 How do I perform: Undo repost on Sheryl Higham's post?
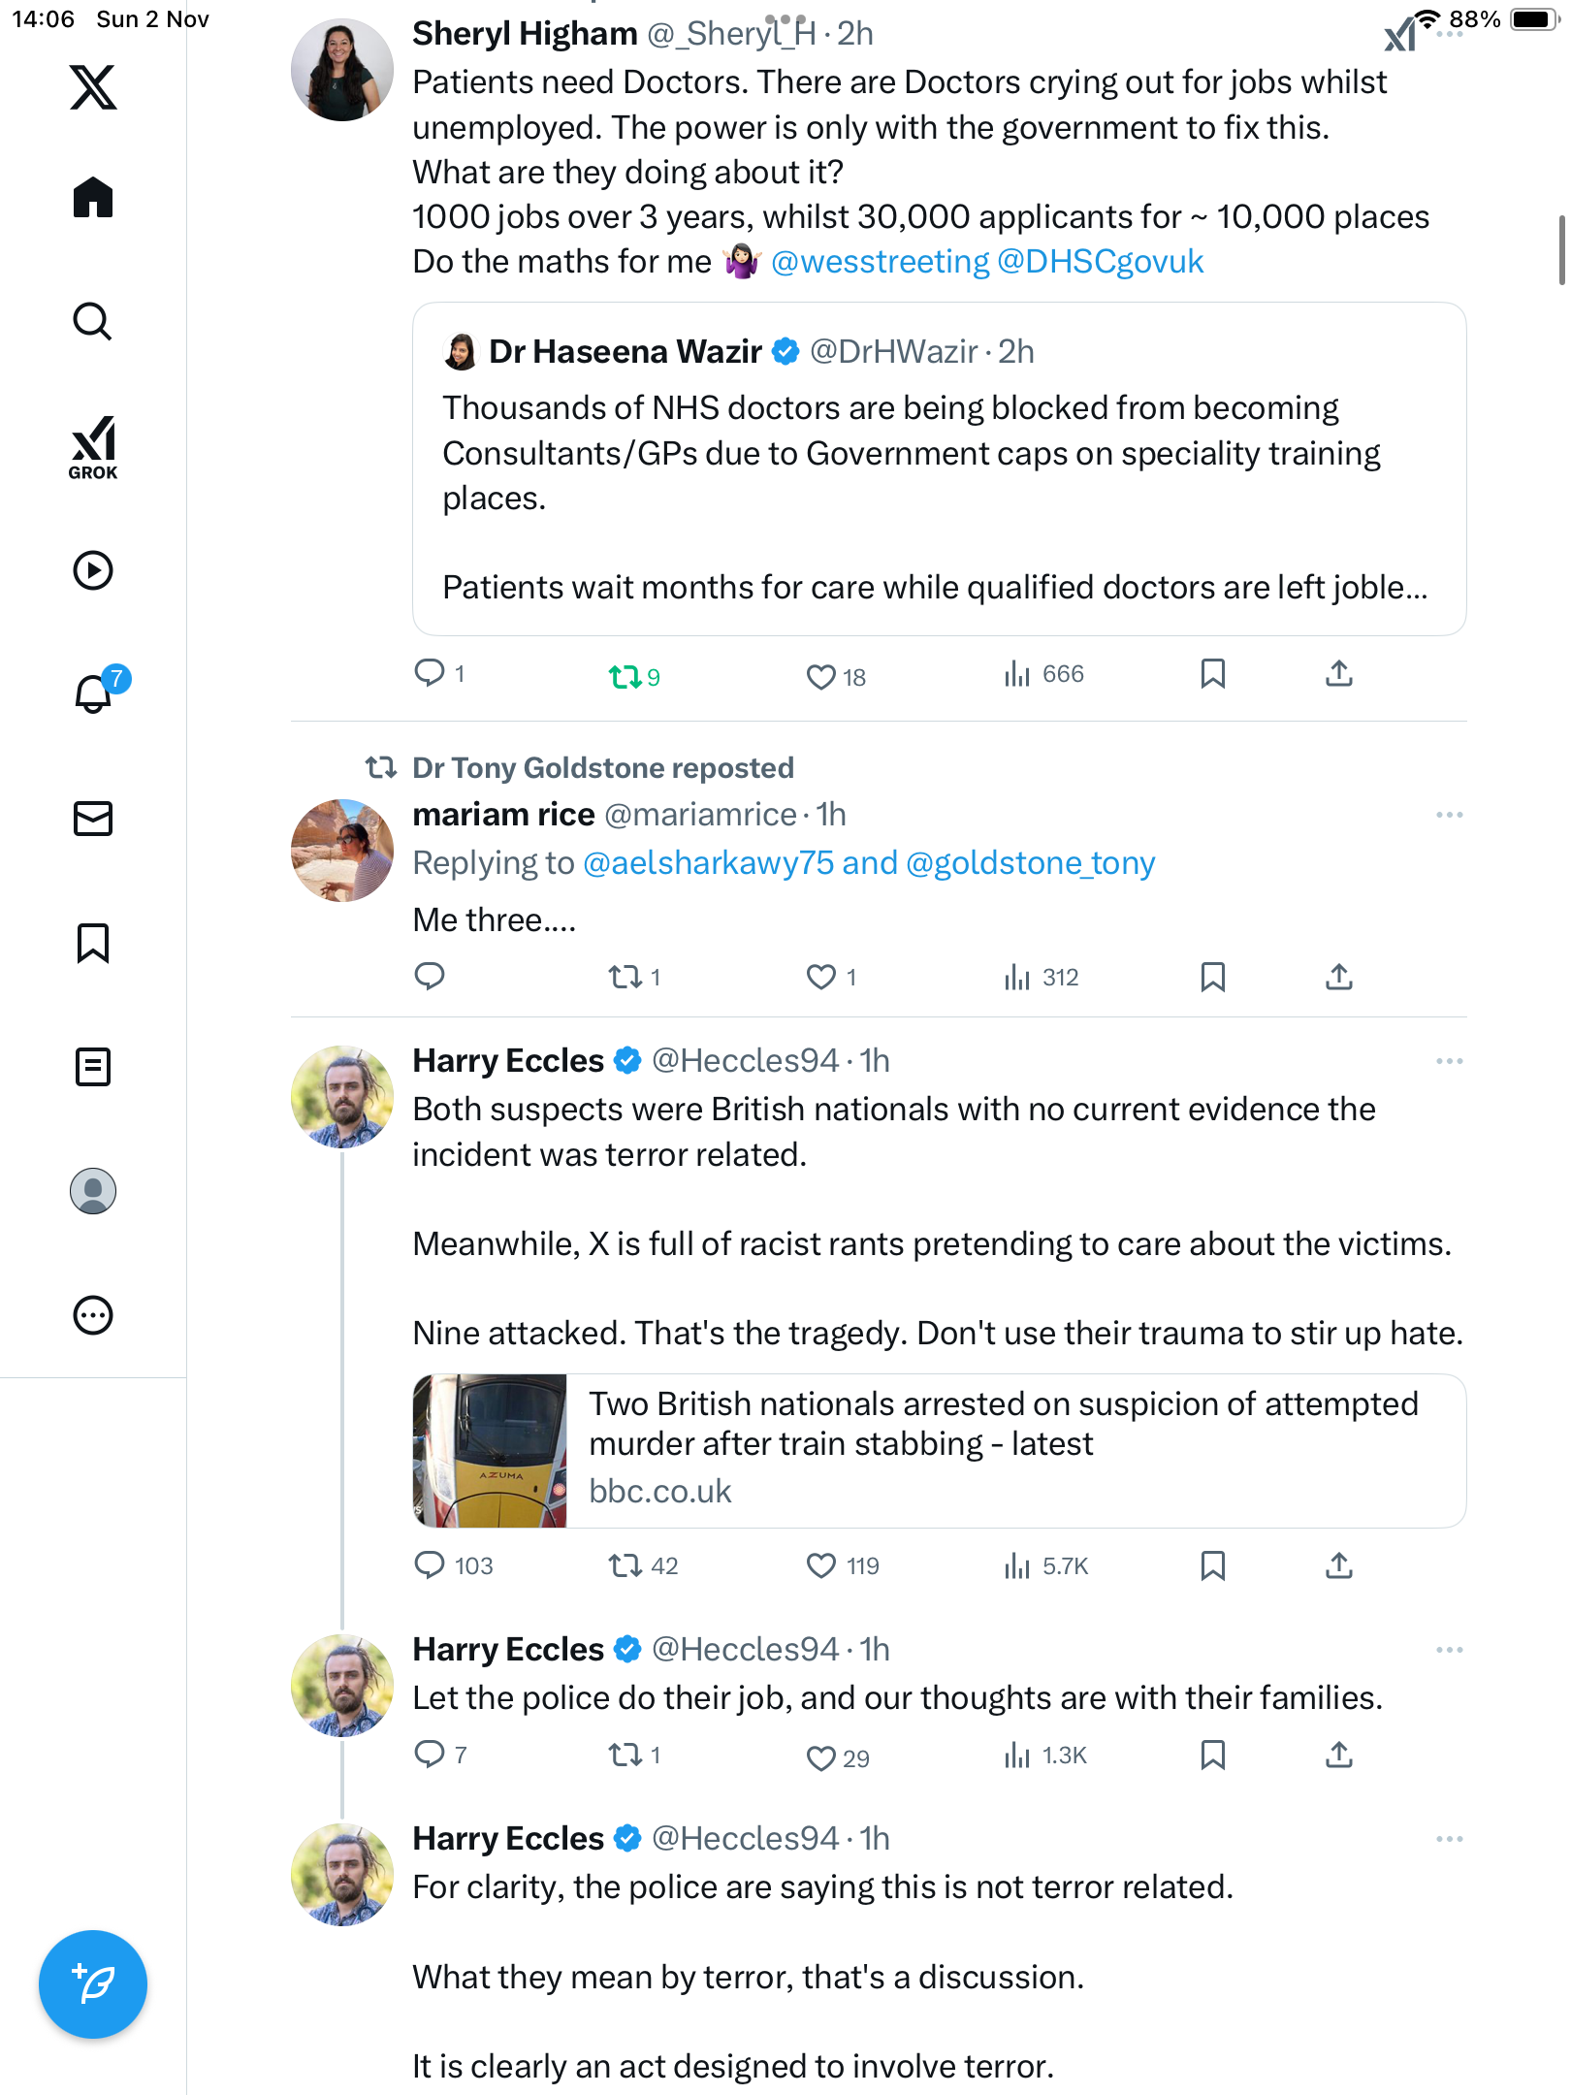pos(625,676)
